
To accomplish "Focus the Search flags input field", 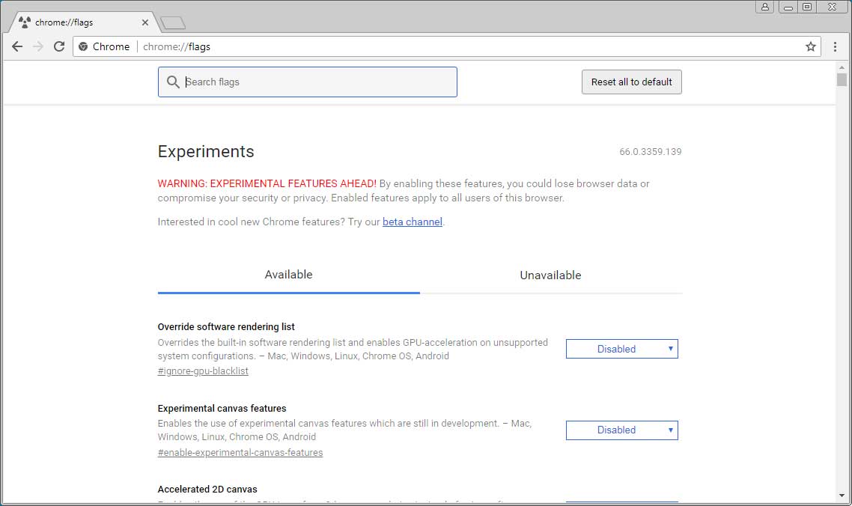I will point(308,82).
